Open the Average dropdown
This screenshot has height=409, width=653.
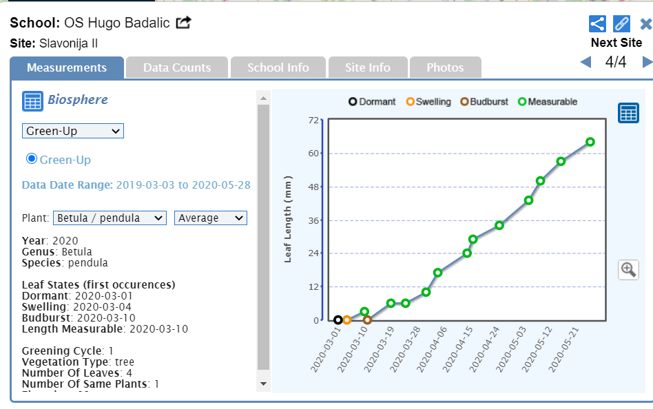coord(210,218)
